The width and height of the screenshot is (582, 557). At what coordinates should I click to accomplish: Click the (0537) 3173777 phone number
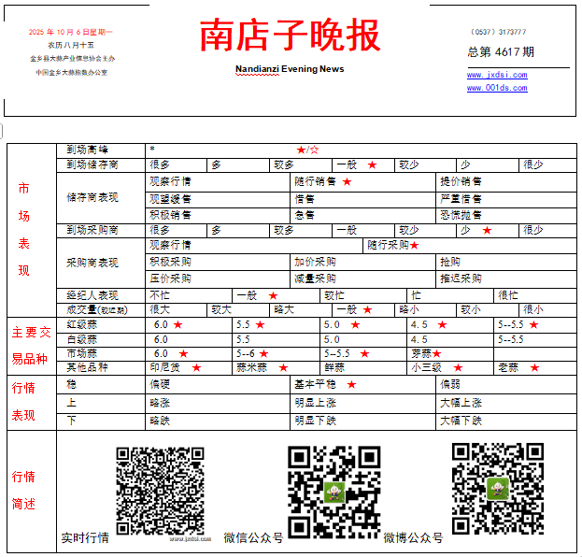(x=497, y=32)
